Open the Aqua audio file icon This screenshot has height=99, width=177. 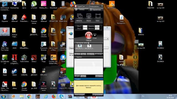[5, 72]
